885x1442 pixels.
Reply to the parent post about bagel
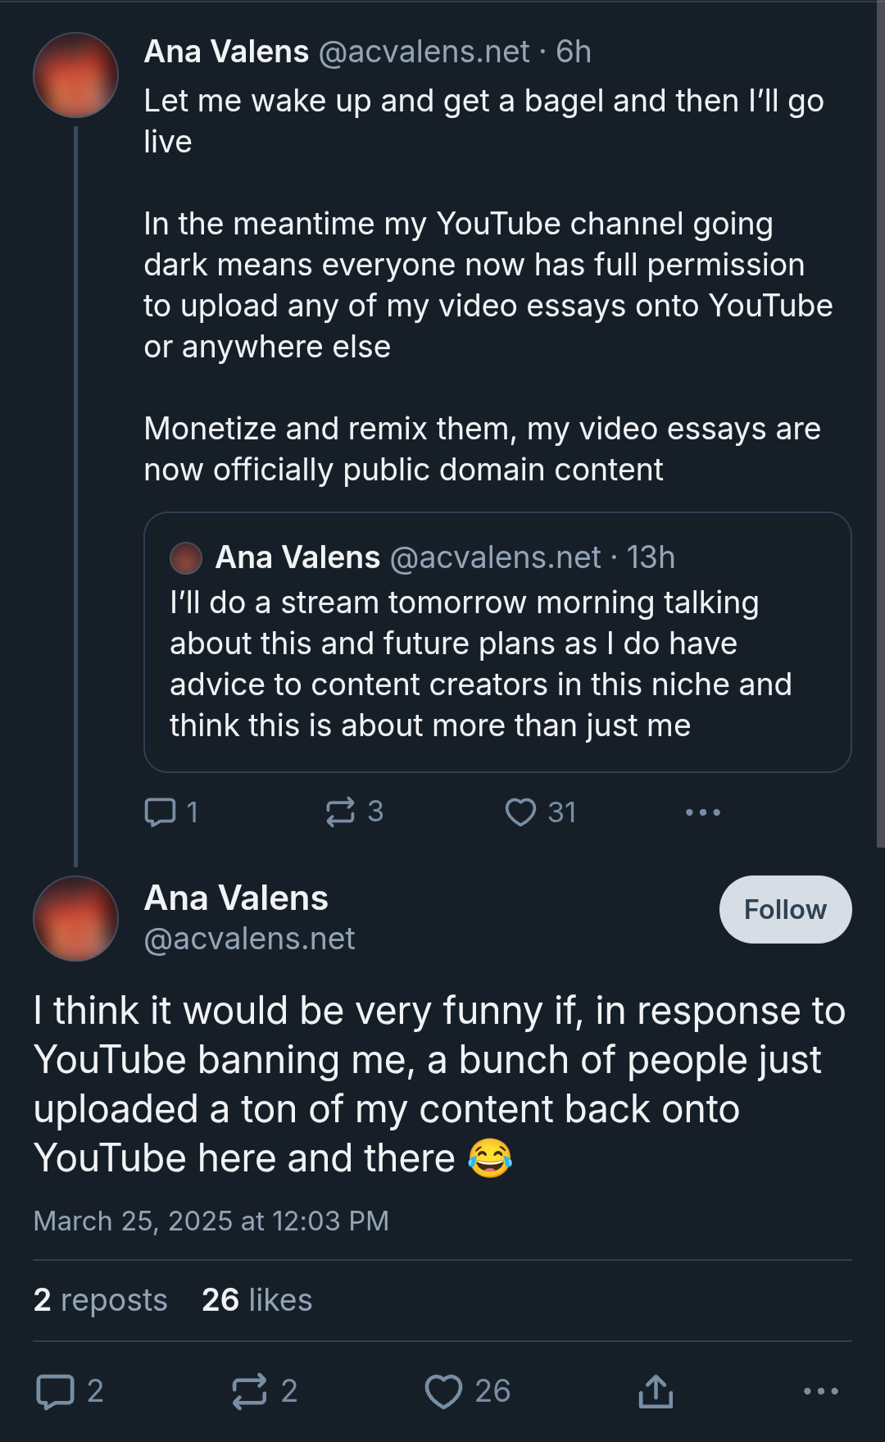pyautogui.click(x=161, y=812)
